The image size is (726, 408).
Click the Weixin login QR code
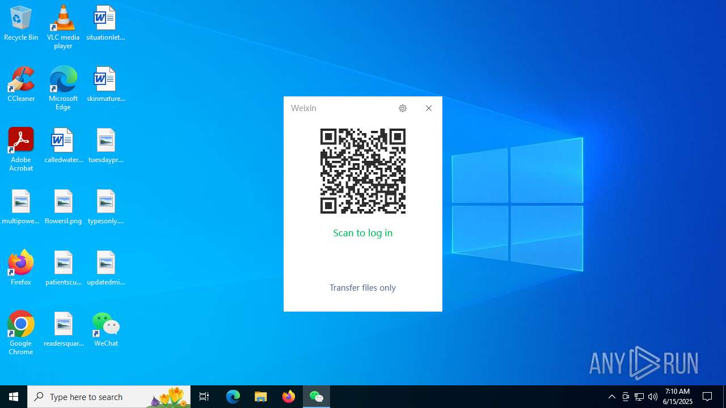point(363,171)
